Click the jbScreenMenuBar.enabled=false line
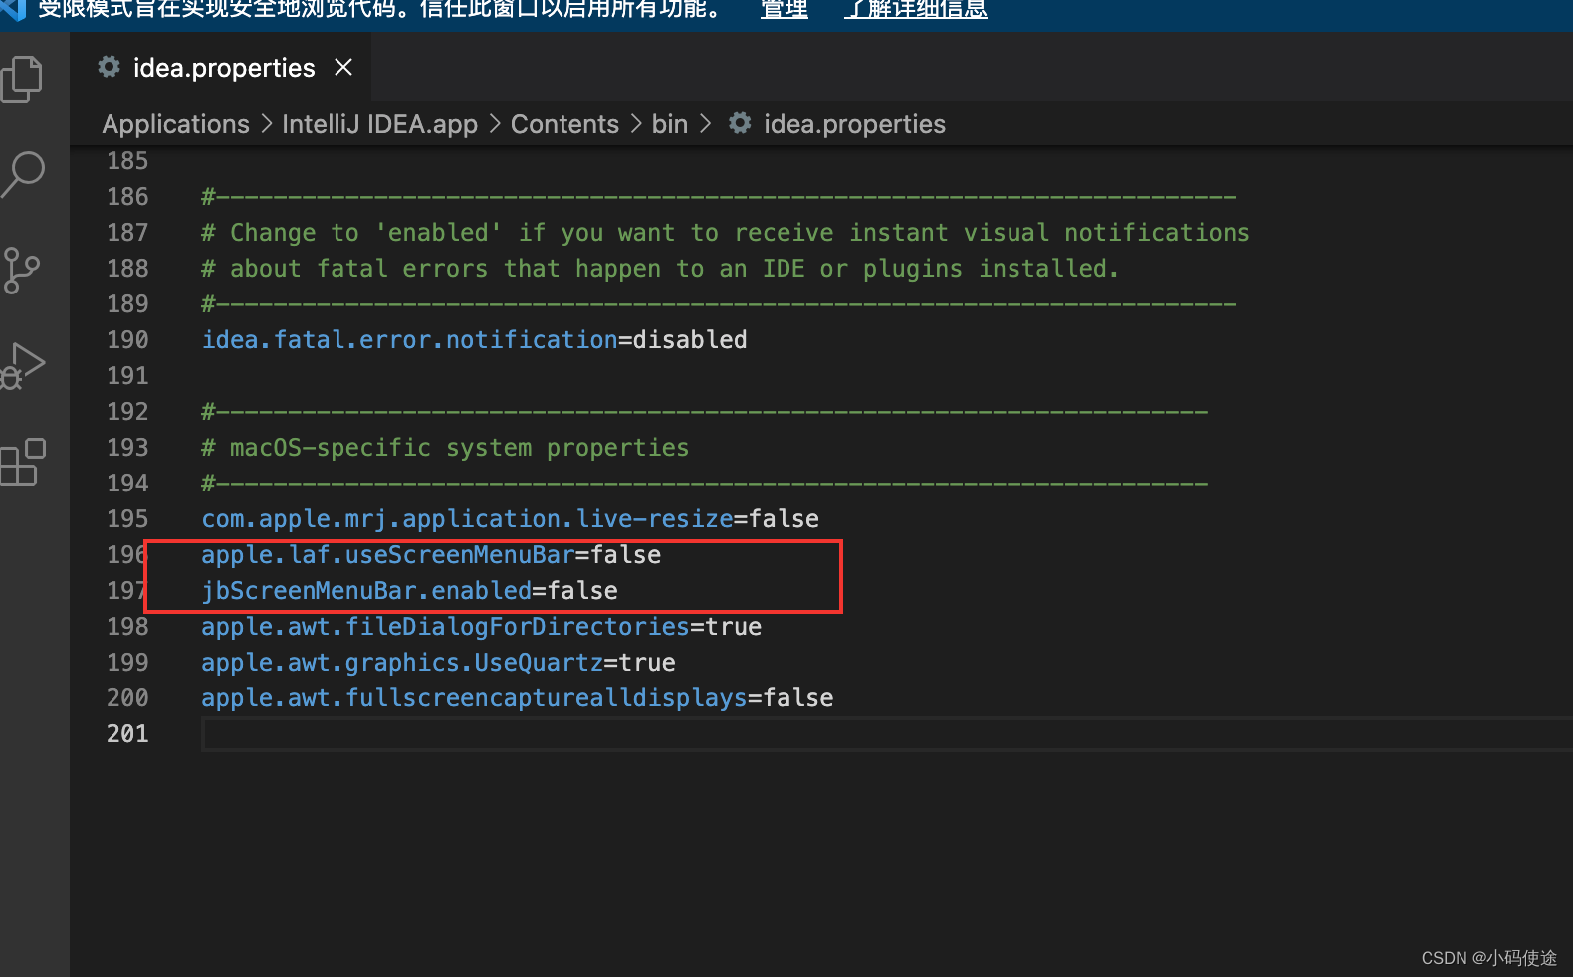Image resolution: width=1573 pixels, height=977 pixels. click(409, 591)
